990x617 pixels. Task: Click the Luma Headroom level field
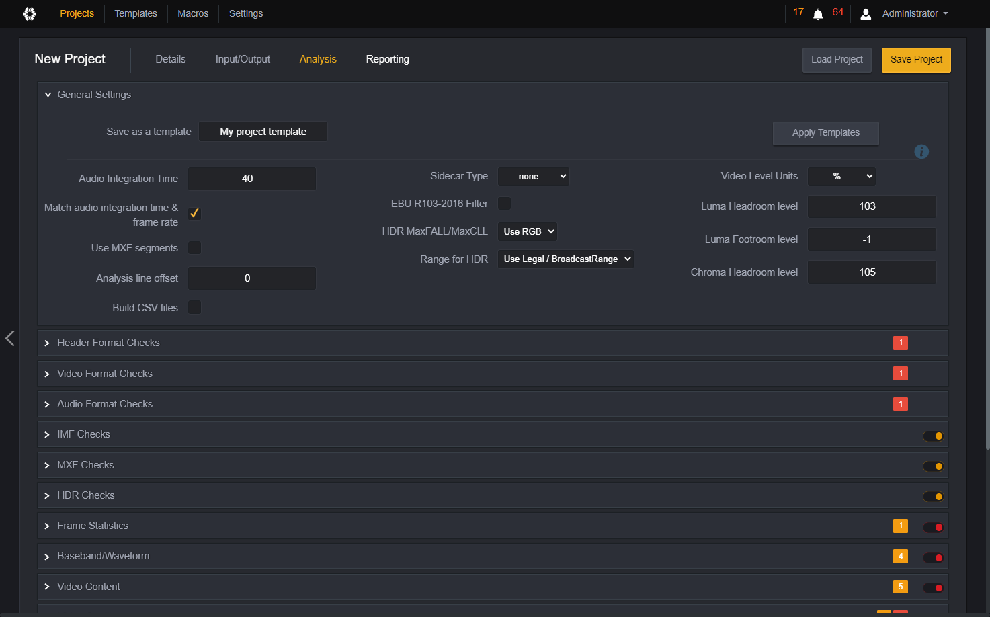coord(872,206)
